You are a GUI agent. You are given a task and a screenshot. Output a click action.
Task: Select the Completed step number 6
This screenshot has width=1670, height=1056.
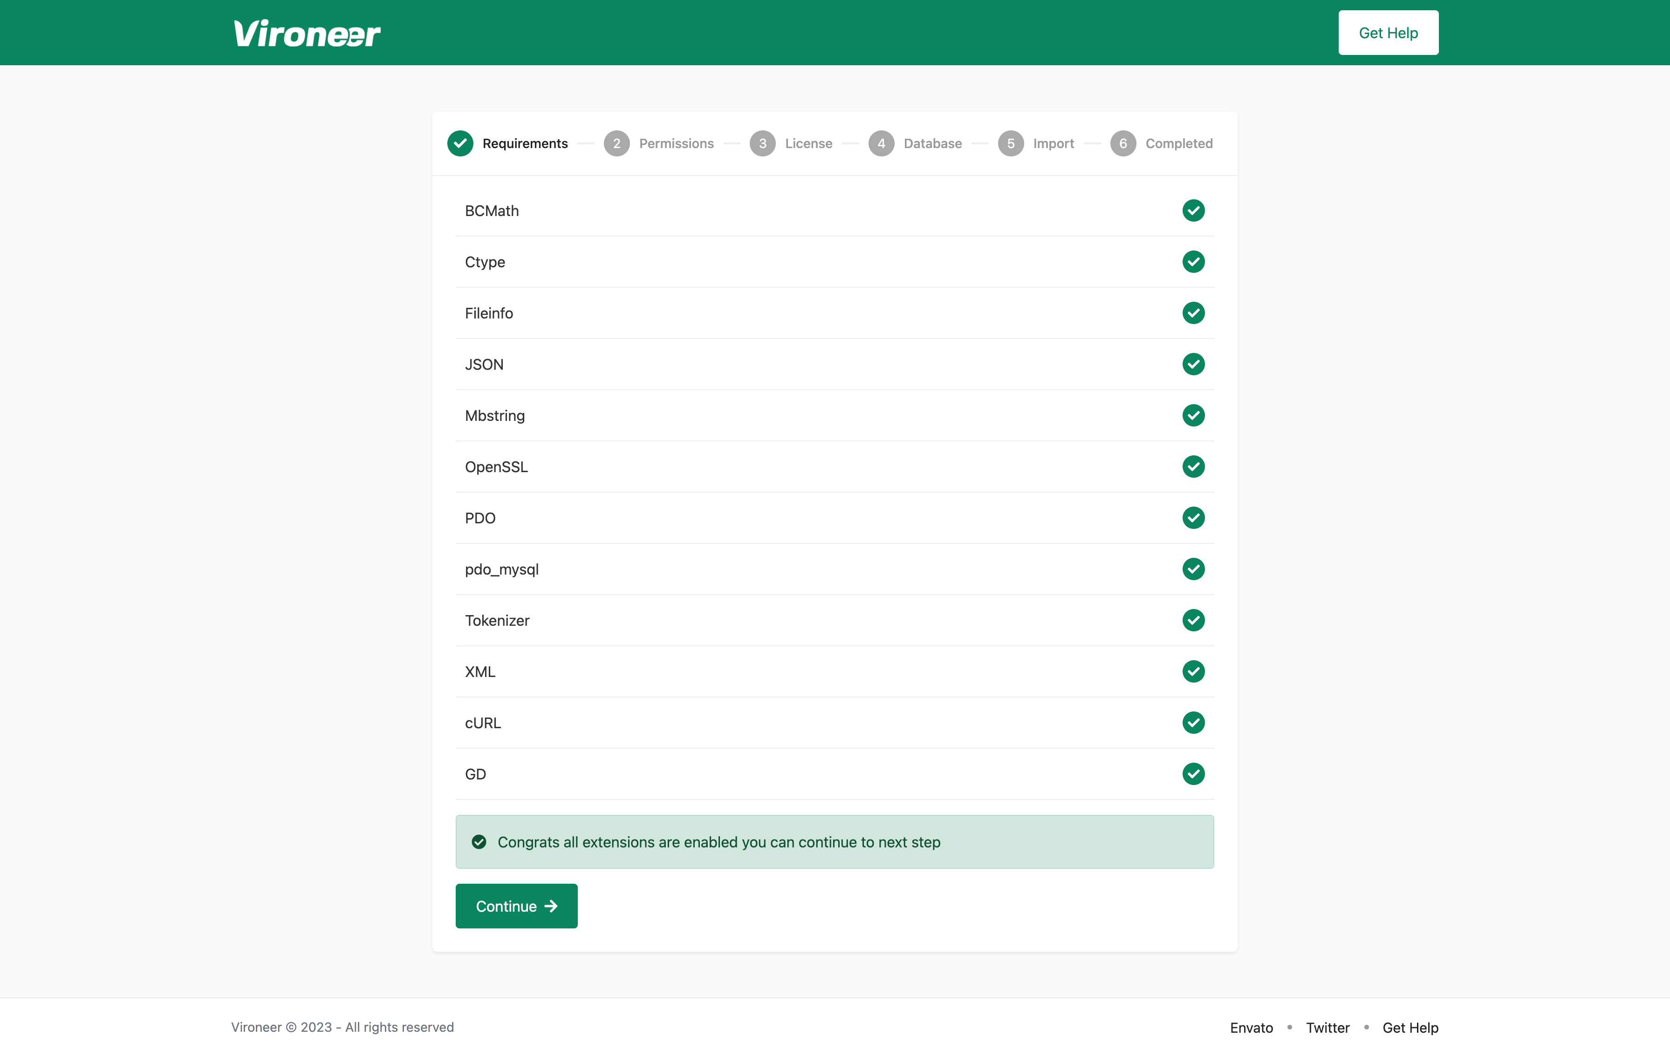click(1123, 143)
